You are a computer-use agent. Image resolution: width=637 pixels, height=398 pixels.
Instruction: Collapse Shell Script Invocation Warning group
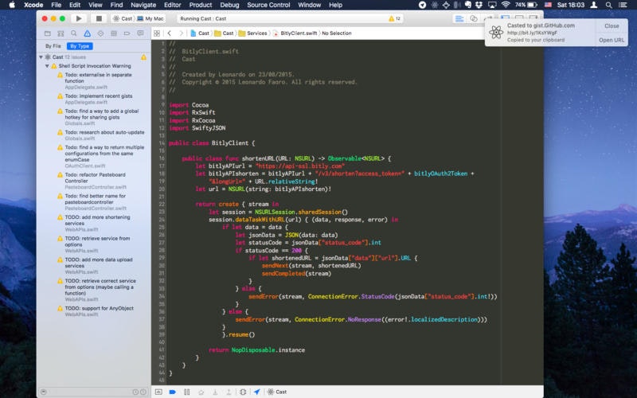[47, 66]
